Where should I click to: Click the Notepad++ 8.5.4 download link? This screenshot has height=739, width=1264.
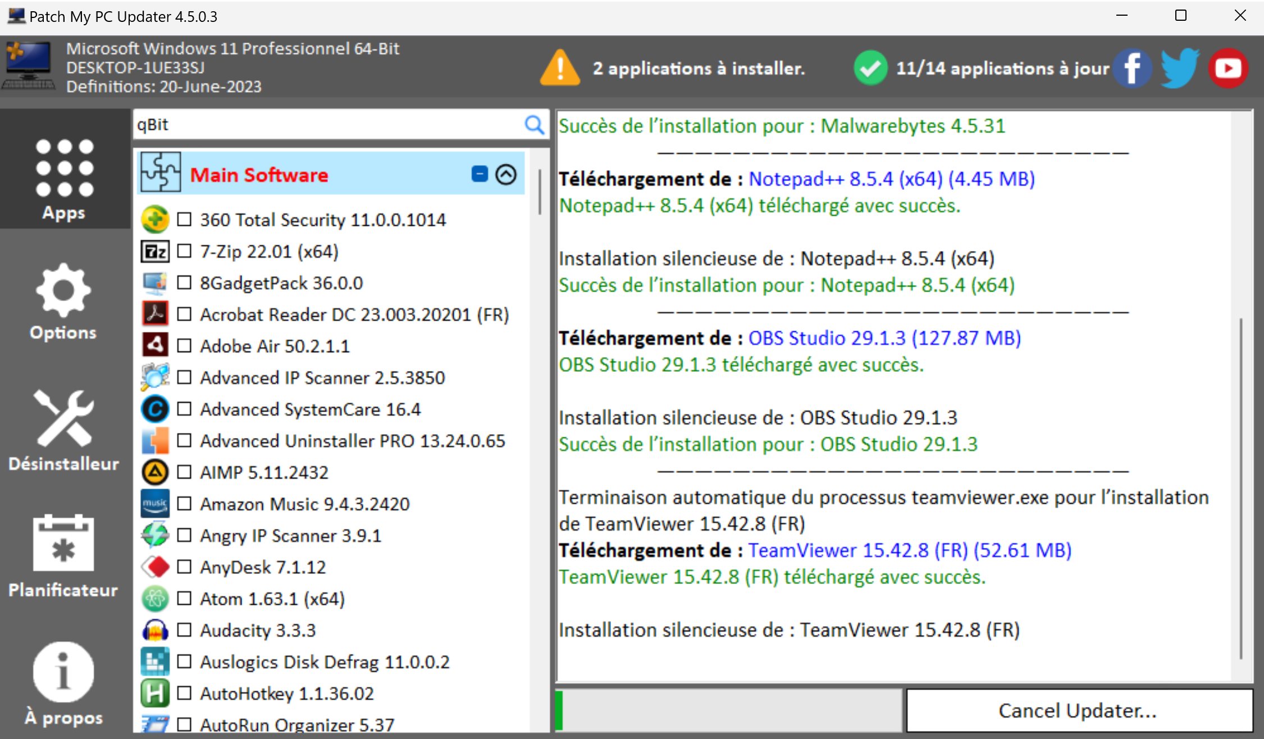892,179
